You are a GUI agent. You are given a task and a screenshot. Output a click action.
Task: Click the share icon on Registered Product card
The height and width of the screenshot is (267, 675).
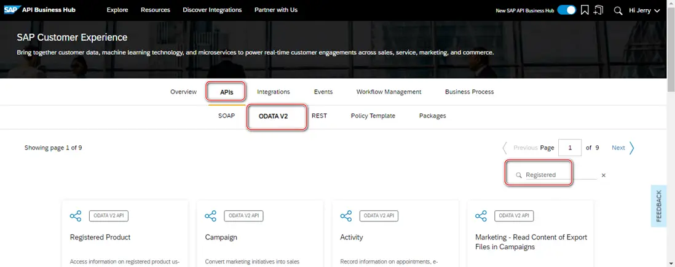[x=76, y=216]
